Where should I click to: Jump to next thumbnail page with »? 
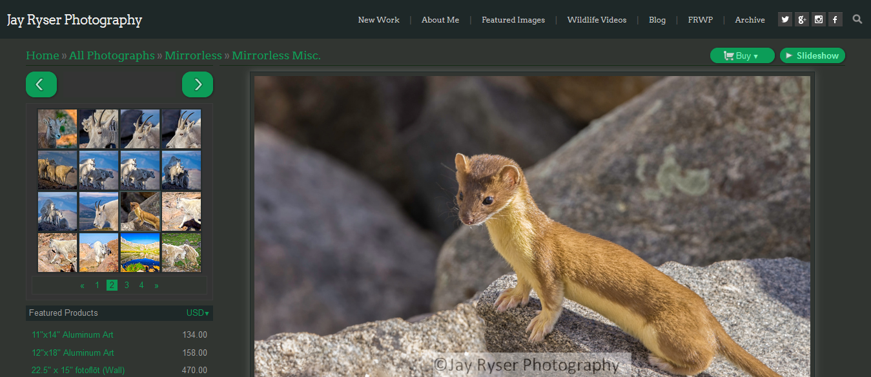156,285
